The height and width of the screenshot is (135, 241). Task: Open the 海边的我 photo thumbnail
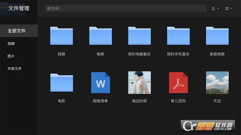139,82
